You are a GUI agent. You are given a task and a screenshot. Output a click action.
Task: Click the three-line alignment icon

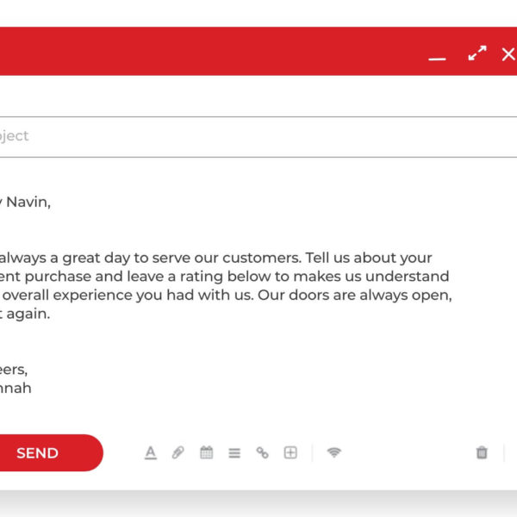[x=234, y=453]
